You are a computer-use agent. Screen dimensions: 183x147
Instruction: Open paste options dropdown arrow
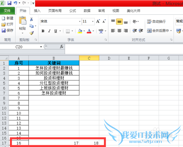[x=22, y=33]
